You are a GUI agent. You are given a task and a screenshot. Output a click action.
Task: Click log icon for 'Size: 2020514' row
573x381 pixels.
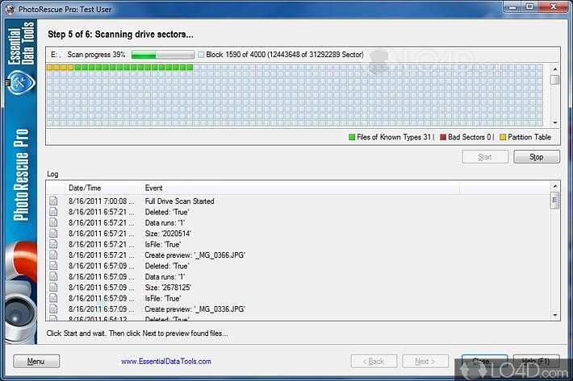click(x=53, y=234)
